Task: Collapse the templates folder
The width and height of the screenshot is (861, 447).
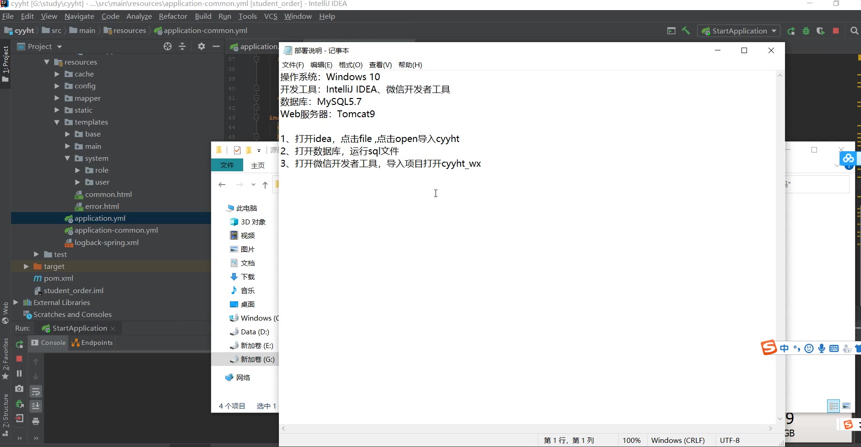Action: [x=57, y=122]
